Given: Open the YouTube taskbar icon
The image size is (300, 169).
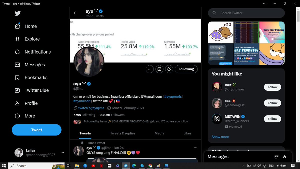Looking at the screenshot, I should pos(93,166).
